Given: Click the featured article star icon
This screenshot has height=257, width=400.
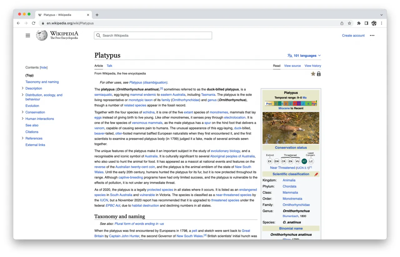Looking at the screenshot, I should pyautogui.click(x=313, y=74).
